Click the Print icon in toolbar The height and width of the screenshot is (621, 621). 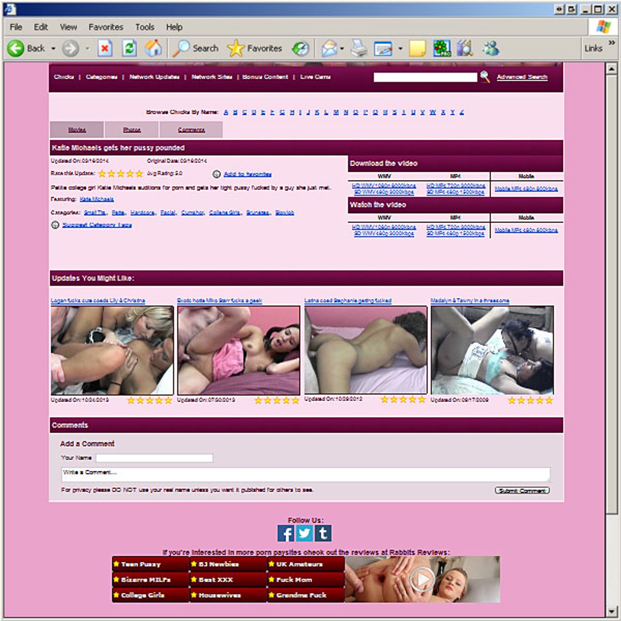click(x=358, y=48)
